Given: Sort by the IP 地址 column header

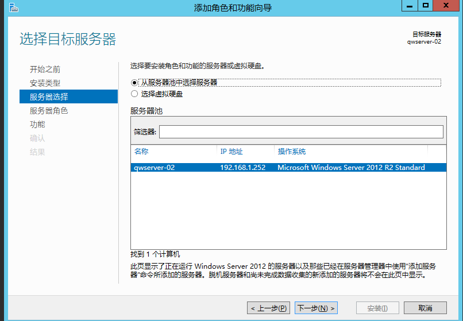Looking at the screenshot, I should (231, 152).
